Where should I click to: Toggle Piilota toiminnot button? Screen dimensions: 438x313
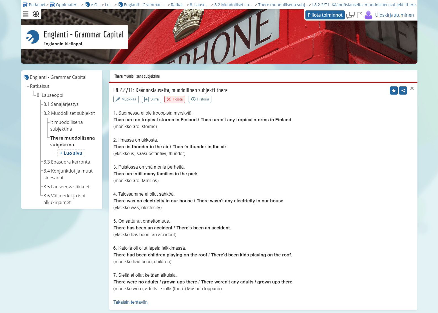(x=325, y=15)
